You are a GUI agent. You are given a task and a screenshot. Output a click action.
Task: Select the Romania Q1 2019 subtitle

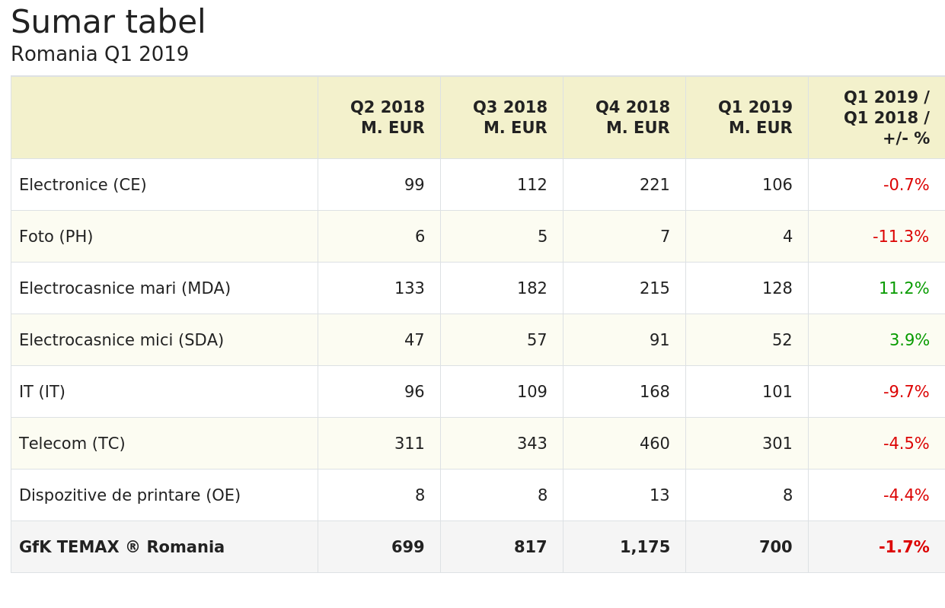tap(100, 55)
